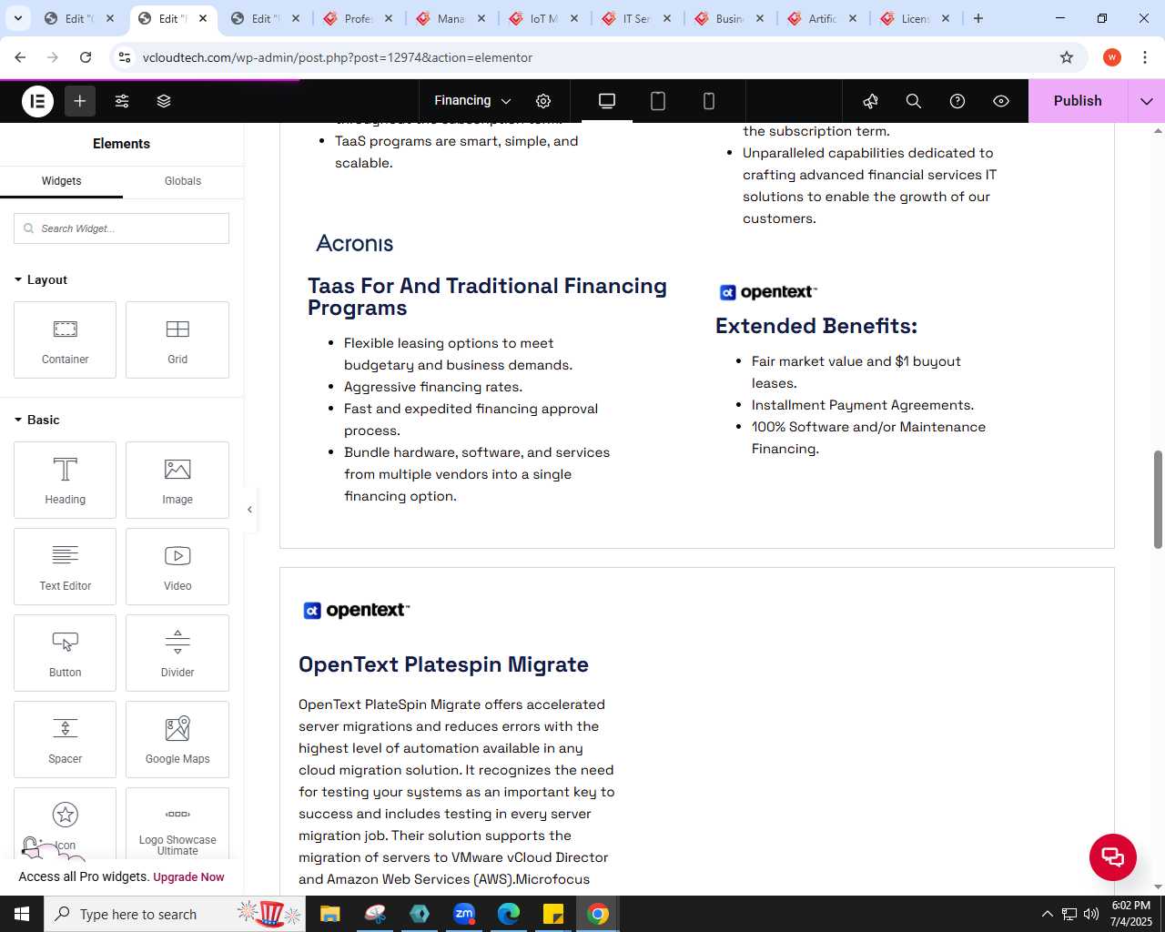Open Chrome tab search dropdown
Screen dimensions: 1165x932
[x=17, y=18]
